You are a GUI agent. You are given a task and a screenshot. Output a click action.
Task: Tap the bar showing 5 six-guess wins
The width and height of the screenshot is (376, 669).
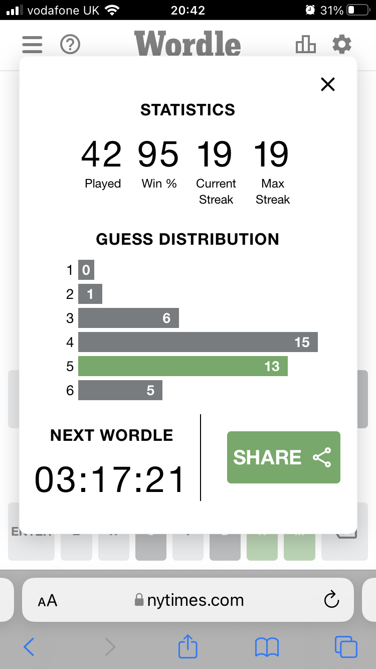point(120,391)
